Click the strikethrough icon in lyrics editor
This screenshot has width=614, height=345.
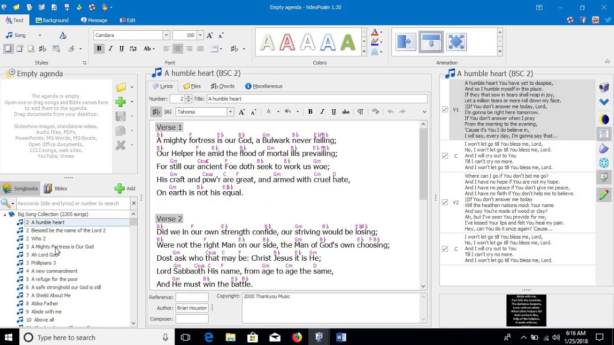pos(345,112)
